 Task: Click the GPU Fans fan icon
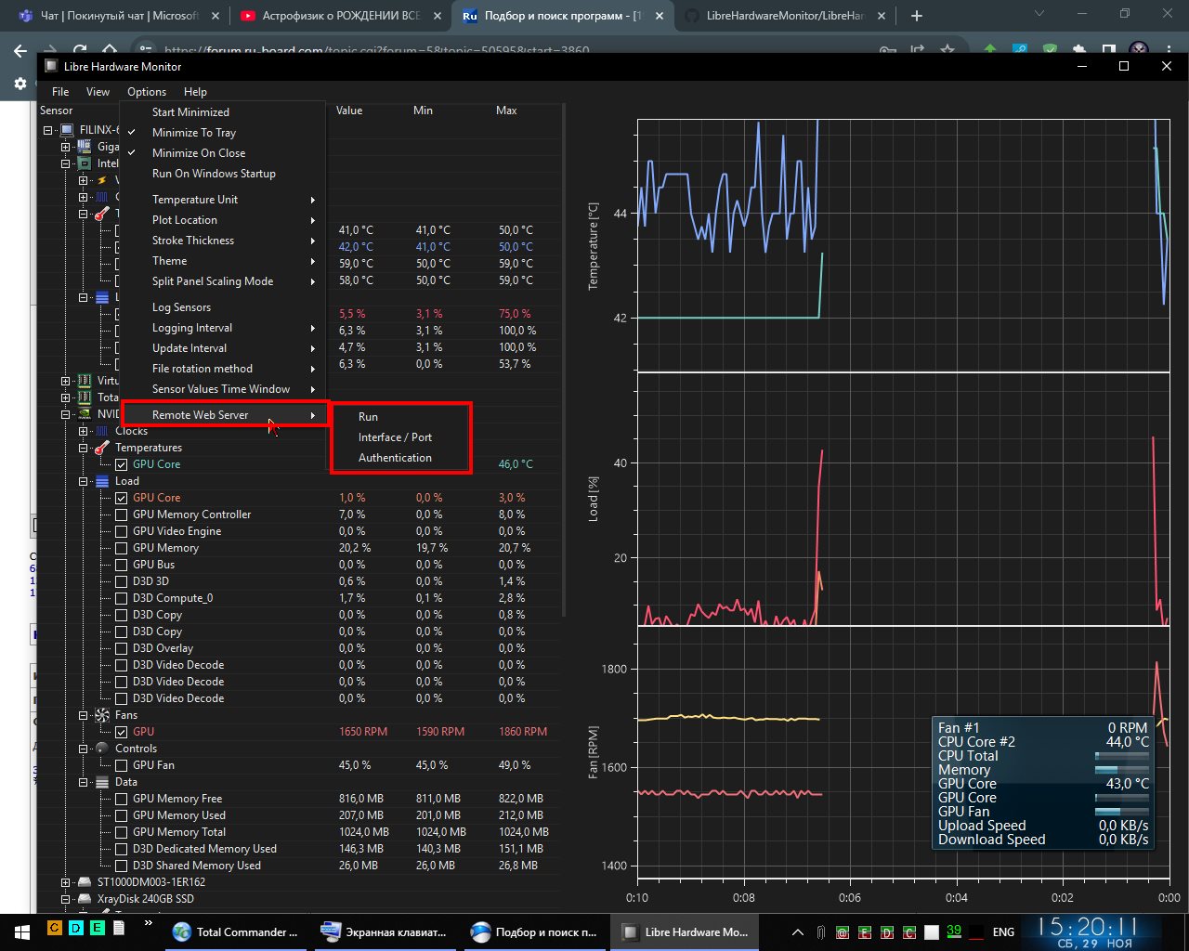tap(102, 715)
